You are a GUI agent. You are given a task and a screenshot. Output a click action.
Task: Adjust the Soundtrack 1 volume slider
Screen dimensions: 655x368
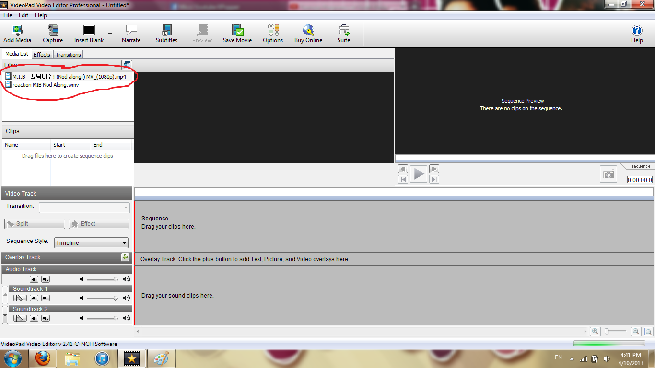pyautogui.click(x=116, y=298)
